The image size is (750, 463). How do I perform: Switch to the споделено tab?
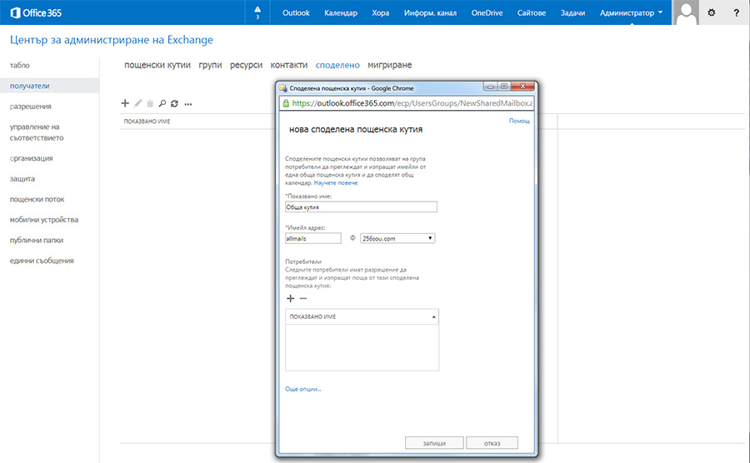[337, 65]
